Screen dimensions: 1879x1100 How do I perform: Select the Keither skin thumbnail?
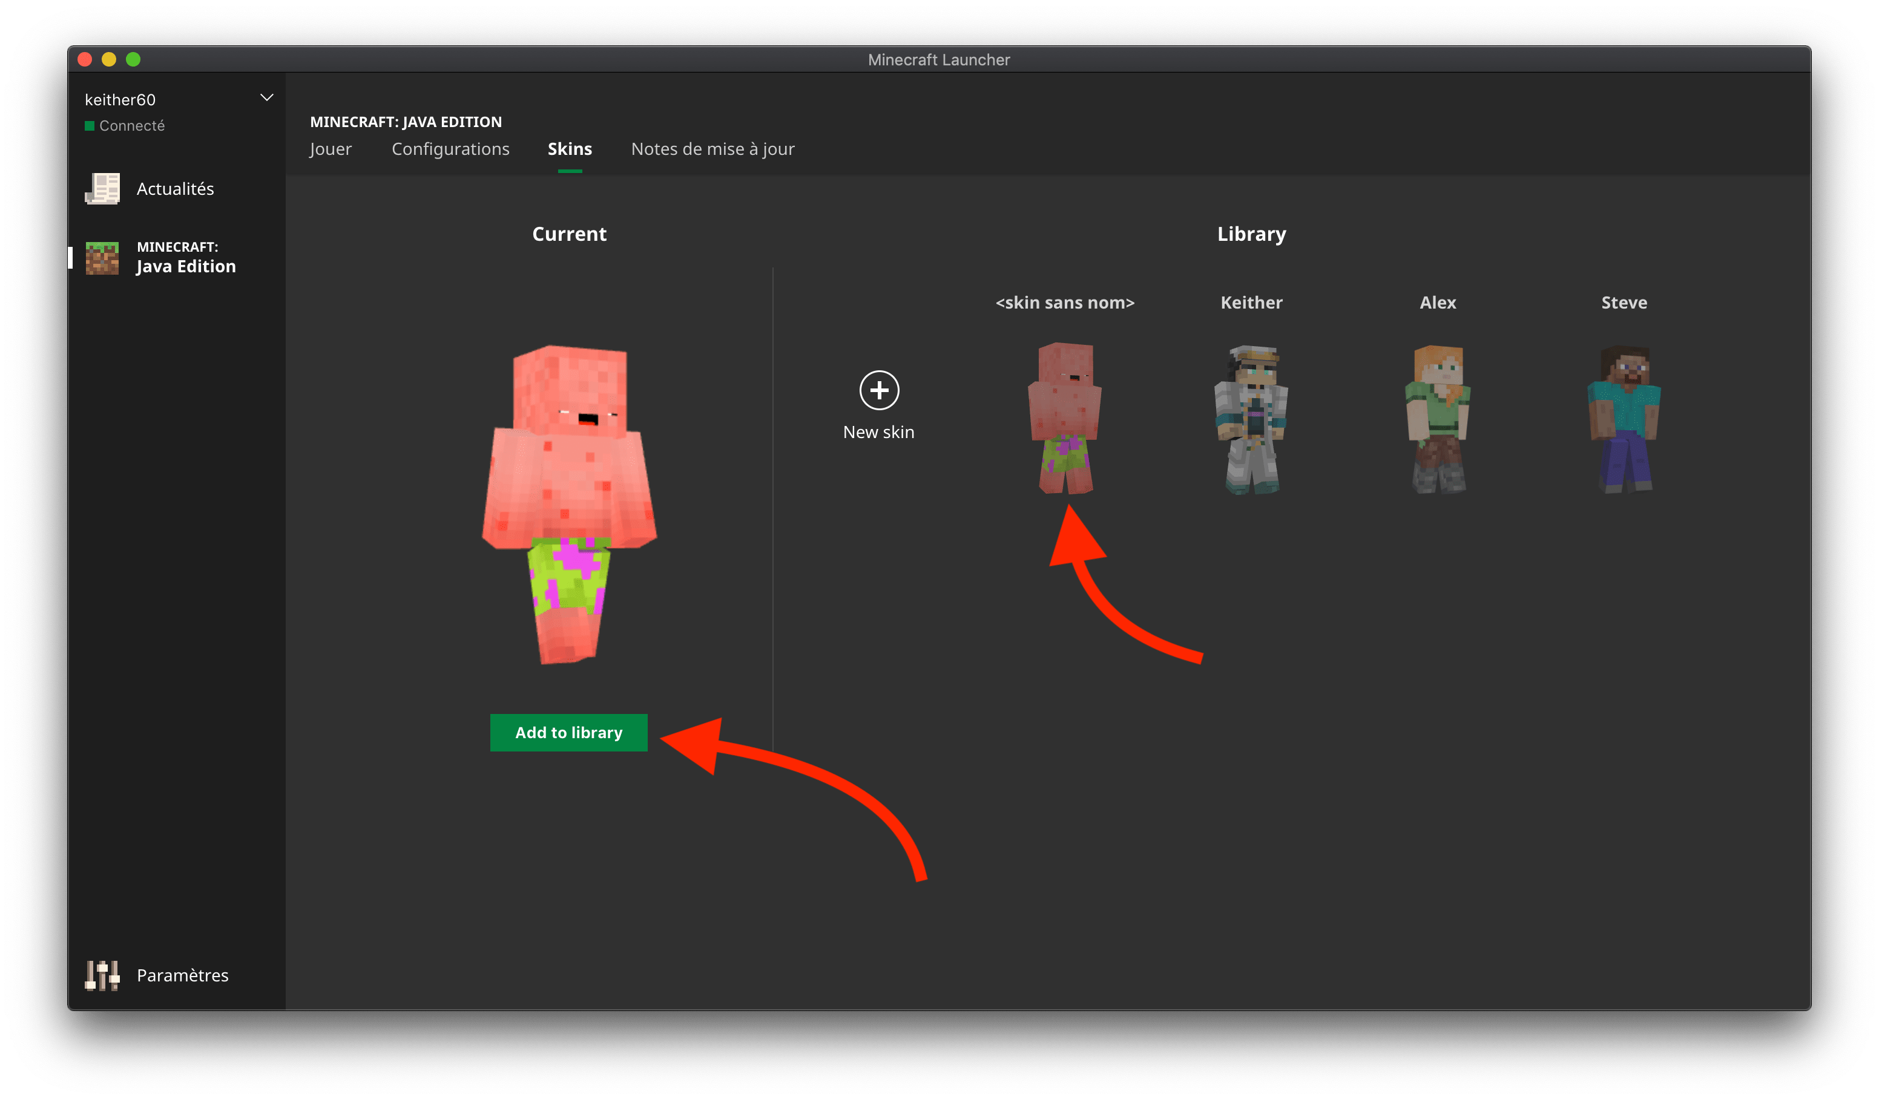click(x=1252, y=418)
